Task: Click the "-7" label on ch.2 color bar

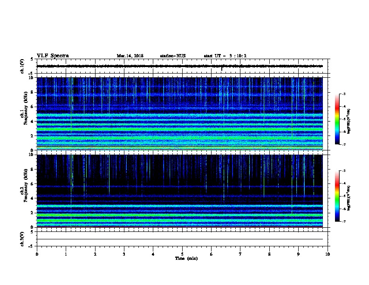Action: pyautogui.click(x=343, y=221)
